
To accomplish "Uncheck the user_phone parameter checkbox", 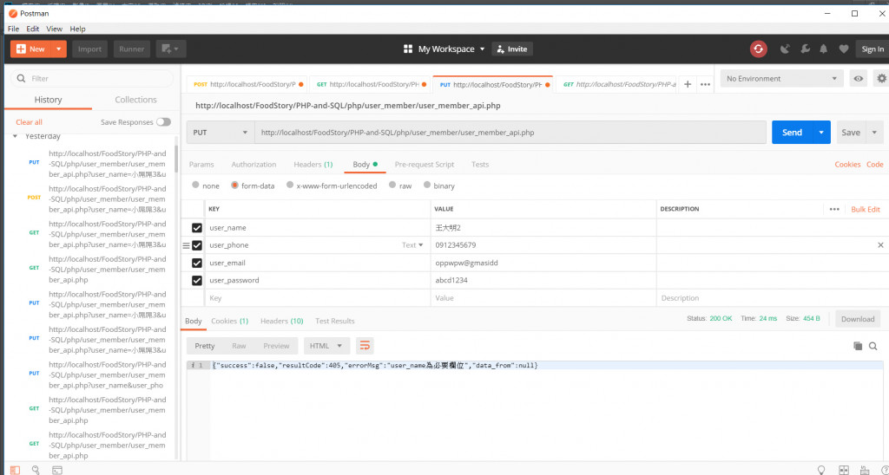I will point(197,245).
